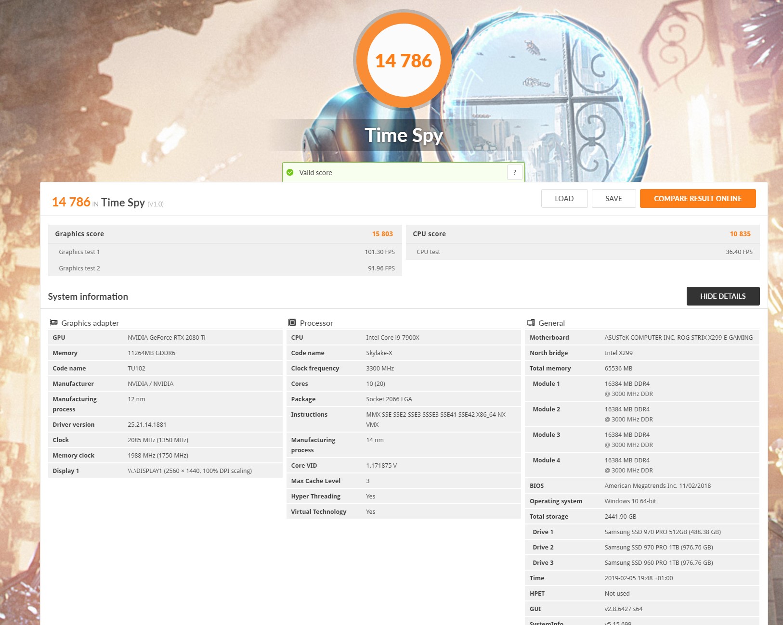Select GPU memory value 11264MB GDDR6
Viewport: 783px width, 625px height.
(151, 353)
